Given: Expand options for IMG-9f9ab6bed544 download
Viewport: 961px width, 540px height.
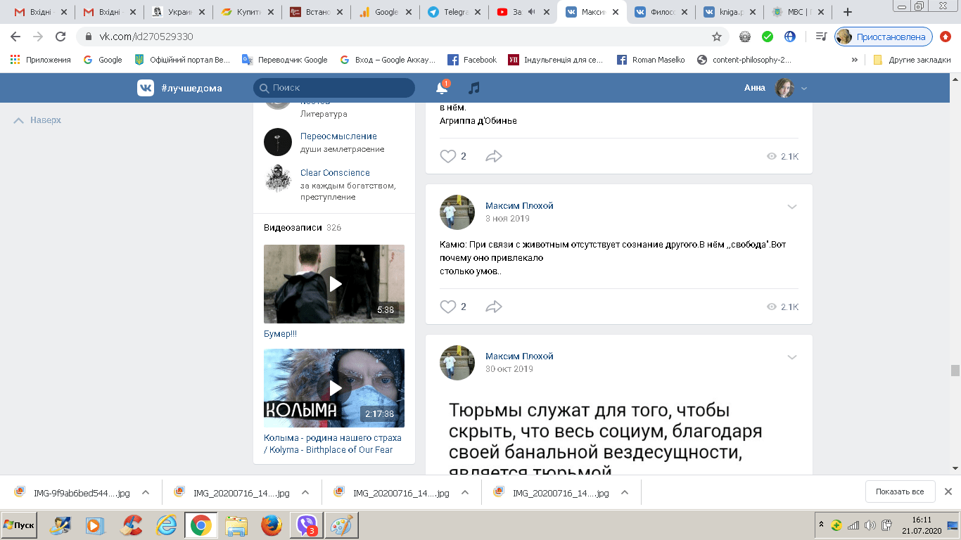Looking at the screenshot, I should pyautogui.click(x=146, y=493).
